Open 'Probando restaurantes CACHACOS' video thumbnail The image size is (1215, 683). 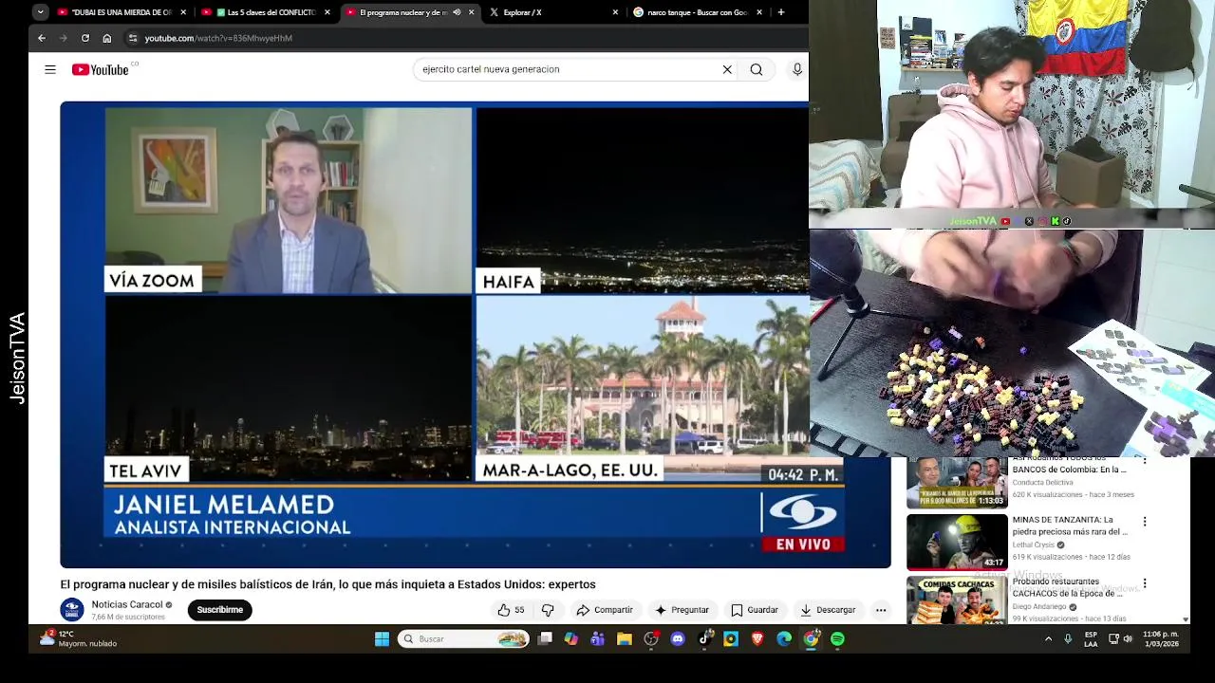pyautogui.click(x=957, y=600)
